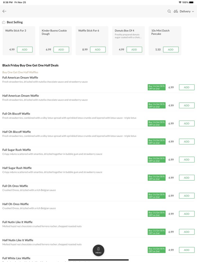This screenshot has width=197, height=262.
Task: Open the floating MENU button
Action: (x=98, y=250)
